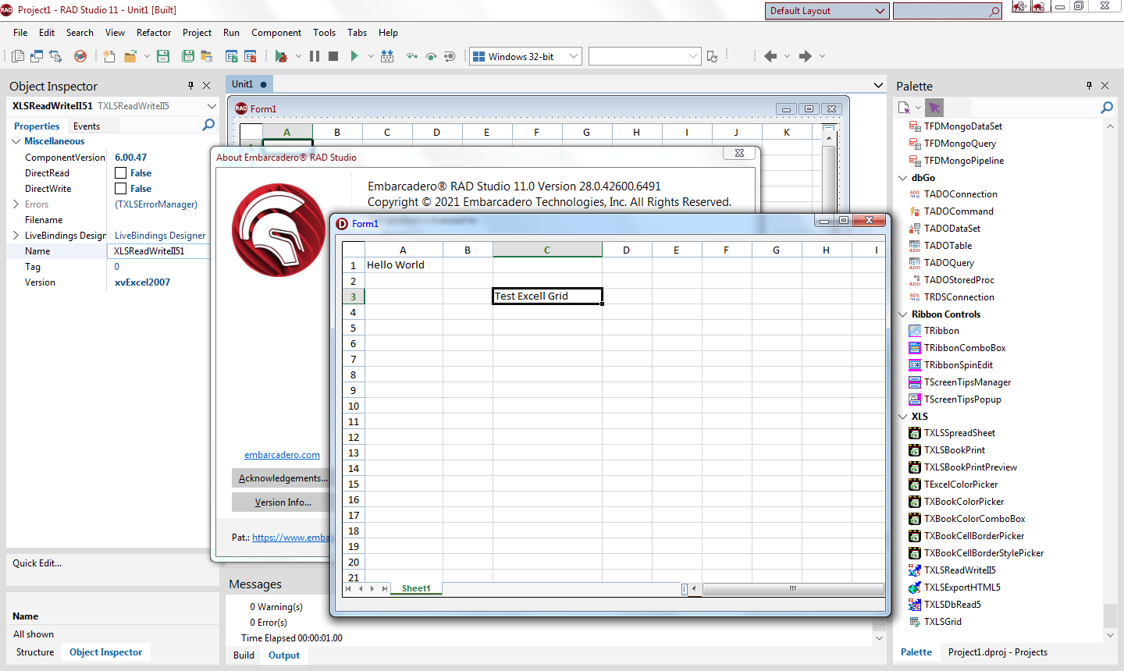Image resolution: width=1124 pixels, height=671 pixels.
Task: Open the Windows 32-bit platform dropdown
Action: coord(574,56)
